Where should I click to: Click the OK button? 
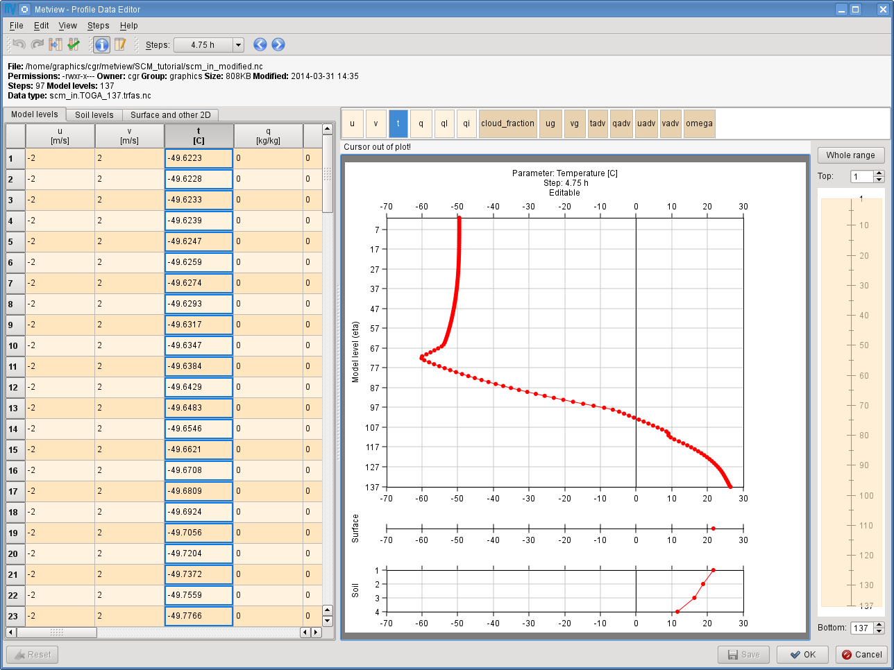[803, 654]
